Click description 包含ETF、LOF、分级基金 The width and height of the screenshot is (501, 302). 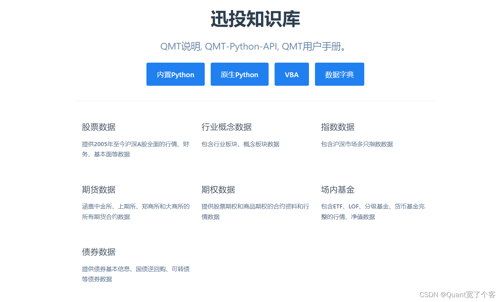pyautogui.click(x=373, y=211)
